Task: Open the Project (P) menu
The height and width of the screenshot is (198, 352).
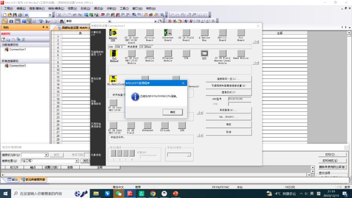Action: tap(8, 8)
